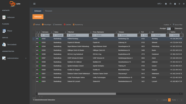The height and width of the screenshot is (104, 186).
Task: Click column settings icon next to Adressnr.
Action: (x=52, y=32)
